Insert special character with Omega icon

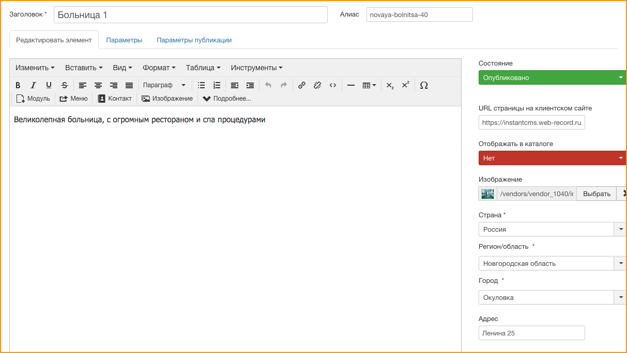click(424, 85)
